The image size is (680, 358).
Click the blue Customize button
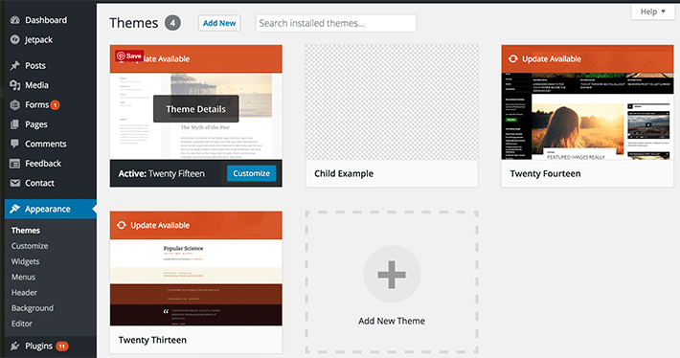(252, 173)
